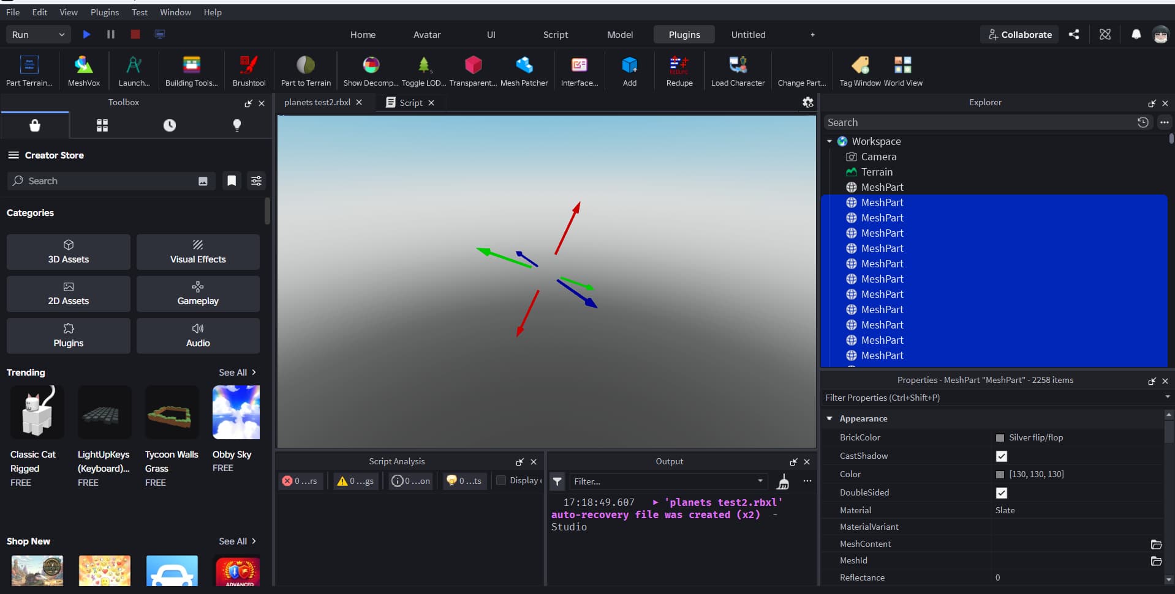Open the Filter Properties dropdown arrow
This screenshot has height=594, width=1175.
click(x=1168, y=397)
